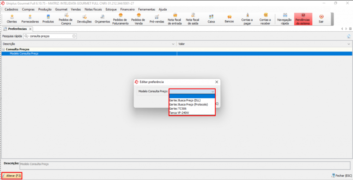Clear the Pesquisa rápida search field
The height and width of the screenshot is (180, 353).
click(74, 36)
